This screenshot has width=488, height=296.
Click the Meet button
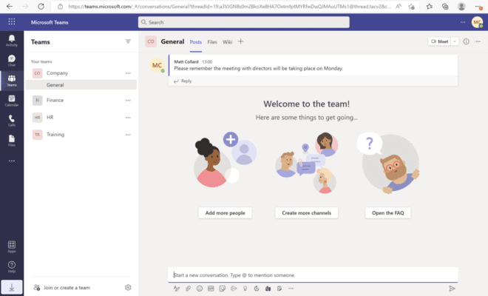tap(439, 41)
